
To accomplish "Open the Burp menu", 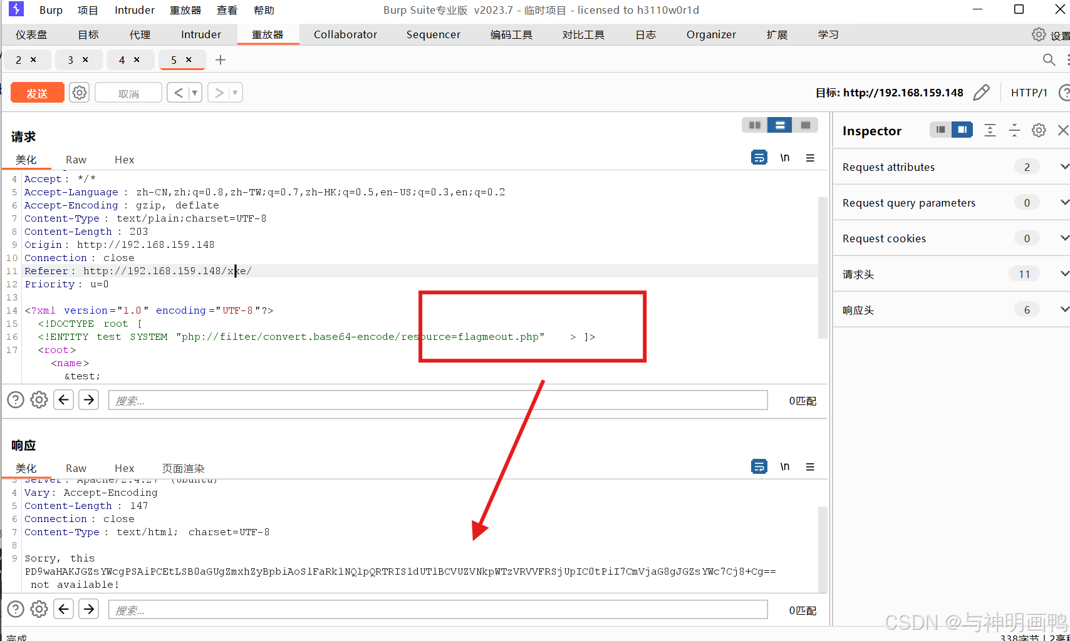I will pos(51,10).
